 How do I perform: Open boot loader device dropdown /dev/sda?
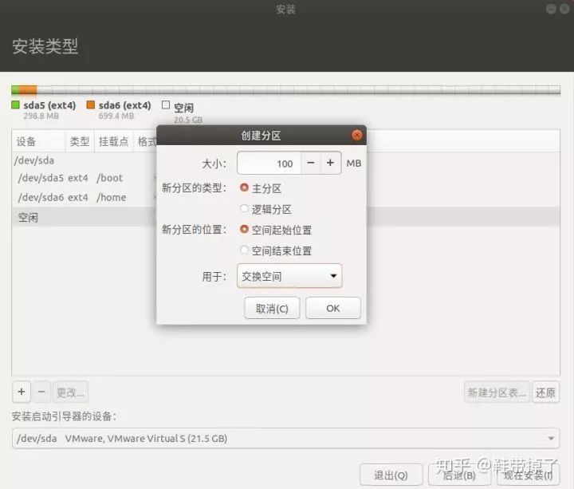[285, 438]
